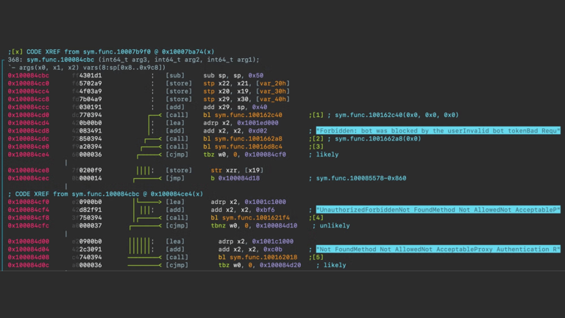Click the b 0x100084d18 jump destination
This screenshot has height=318, width=565.
pyautogui.click(x=239, y=178)
